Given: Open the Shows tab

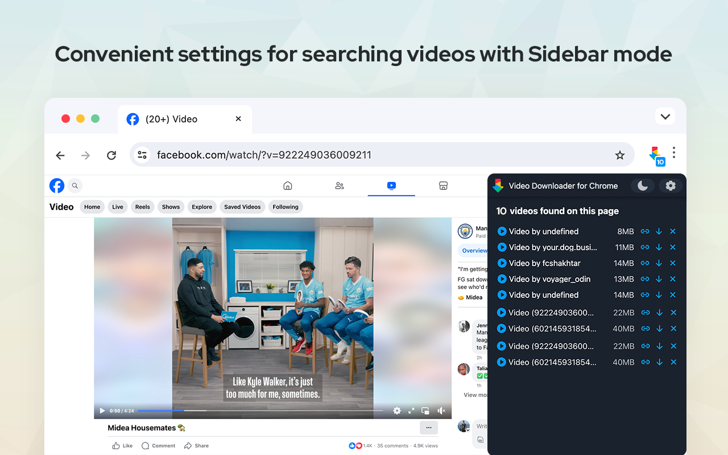Looking at the screenshot, I should pos(171,207).
